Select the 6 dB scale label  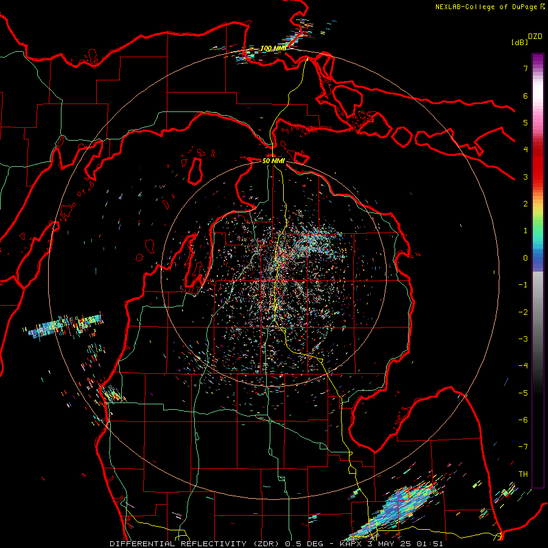pyautogui.click(x=525, y=96)
